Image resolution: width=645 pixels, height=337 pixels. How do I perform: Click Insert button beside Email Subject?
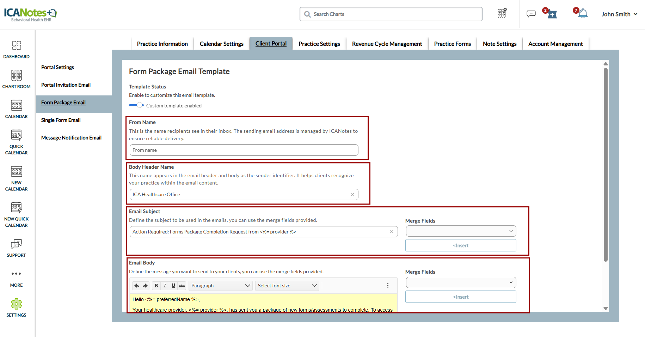tap(461, 245)
